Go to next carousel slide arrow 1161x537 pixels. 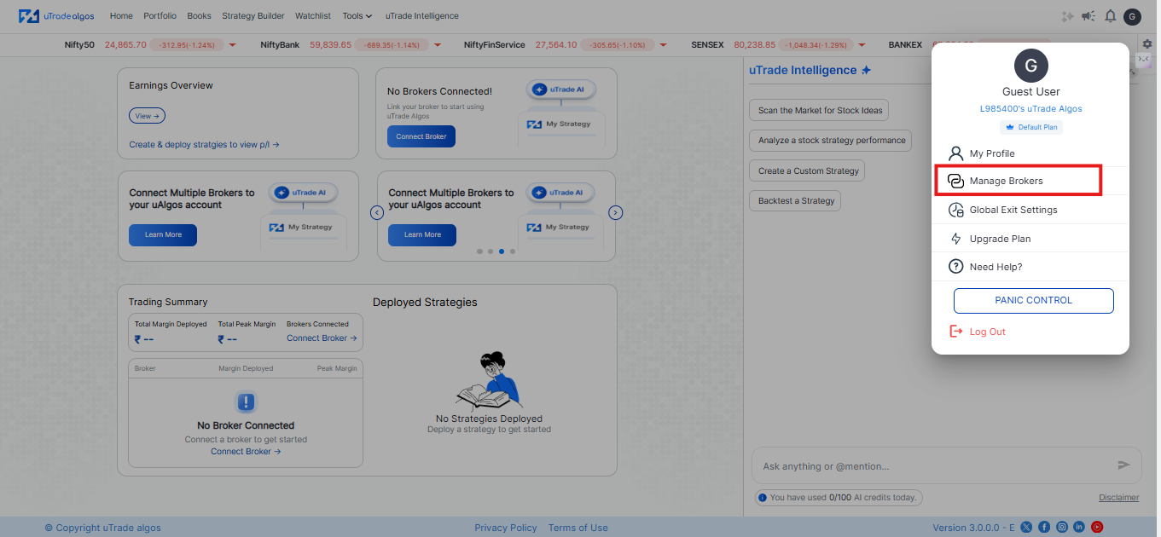click(616, 212)
